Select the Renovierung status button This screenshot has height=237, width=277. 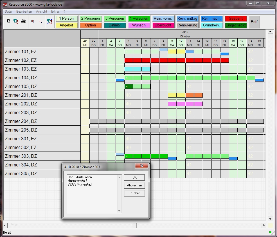click(187, 25)
